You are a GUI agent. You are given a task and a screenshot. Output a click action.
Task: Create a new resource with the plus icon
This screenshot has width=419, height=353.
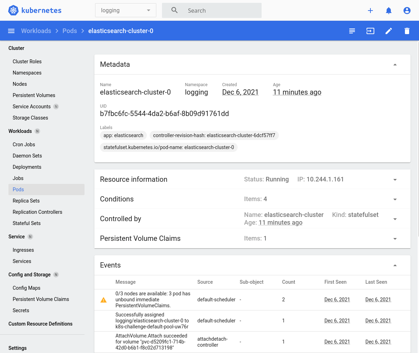(370, 11)
